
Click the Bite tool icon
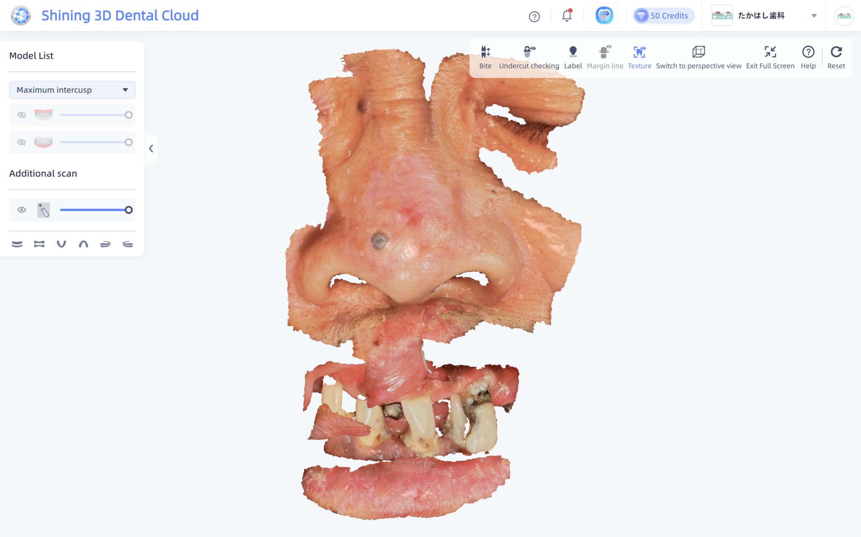(x=485, y=52)
